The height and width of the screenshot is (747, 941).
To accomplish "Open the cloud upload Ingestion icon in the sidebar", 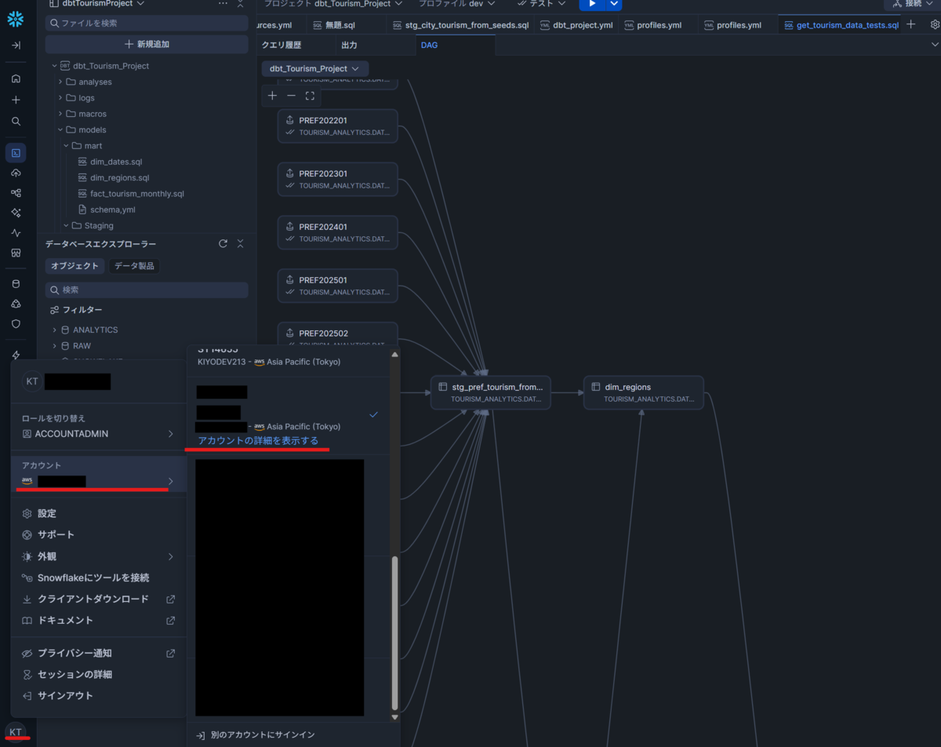I will point(16,173).
